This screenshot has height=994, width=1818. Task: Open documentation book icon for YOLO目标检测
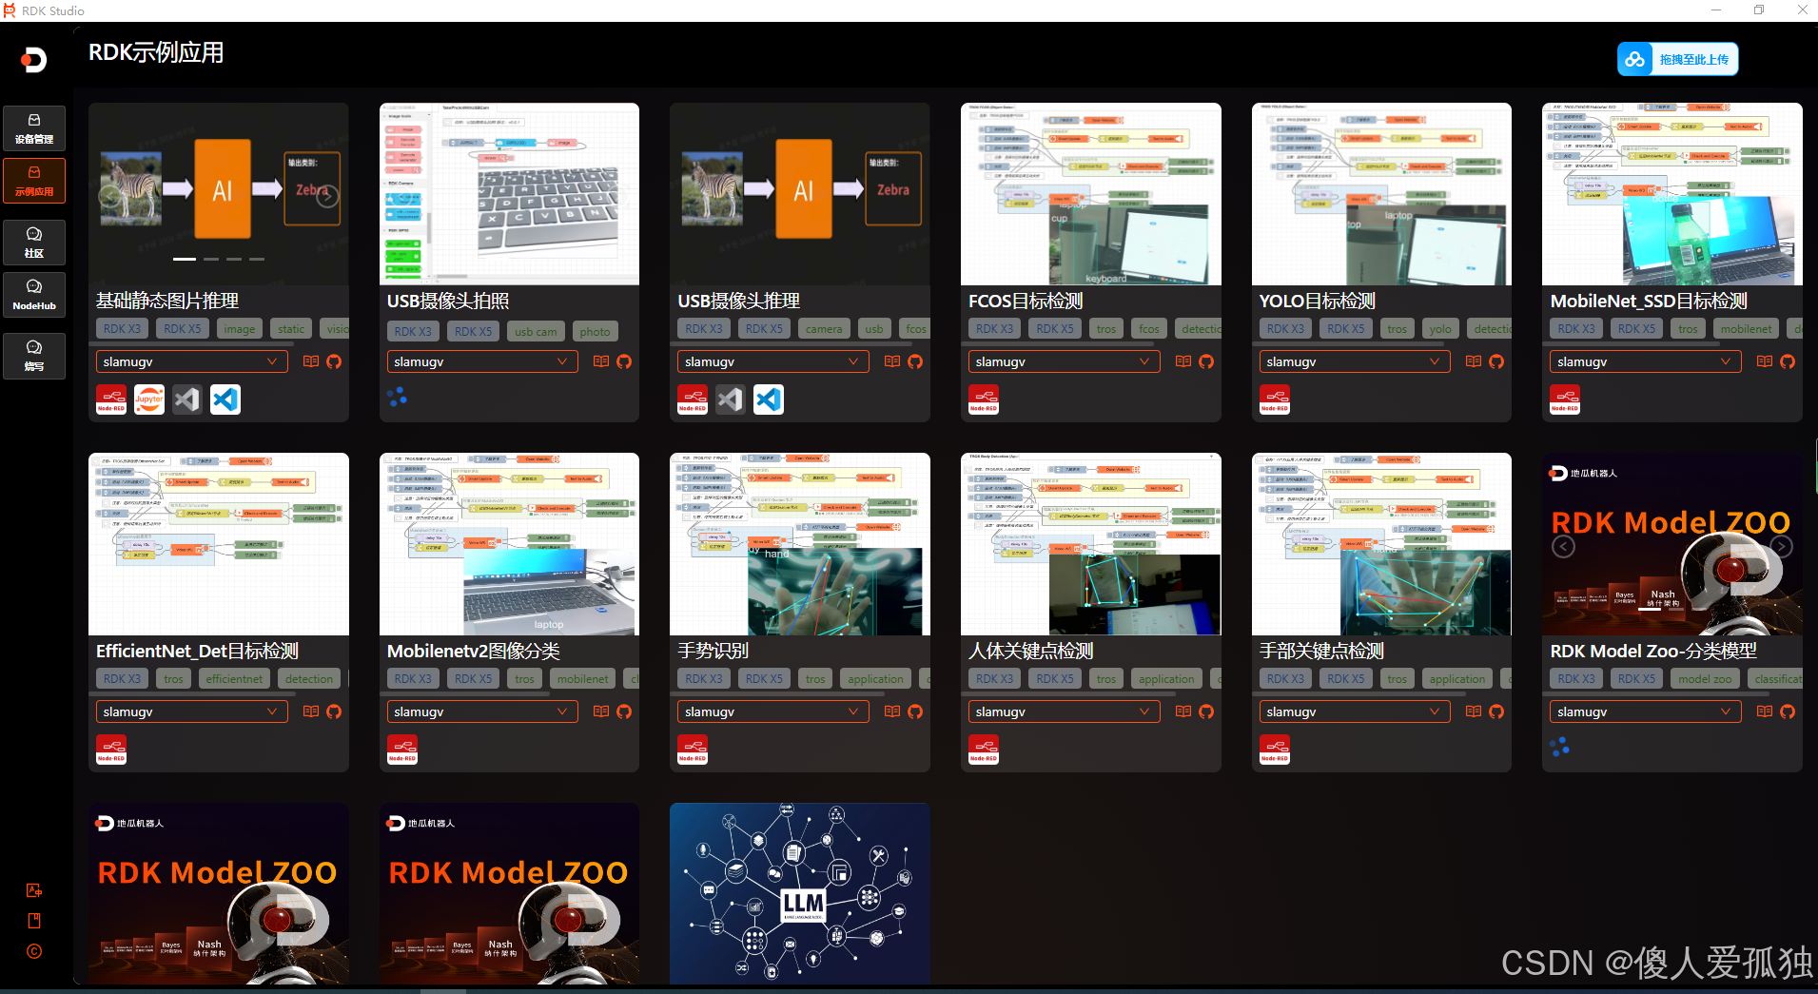click(1474, 361)
